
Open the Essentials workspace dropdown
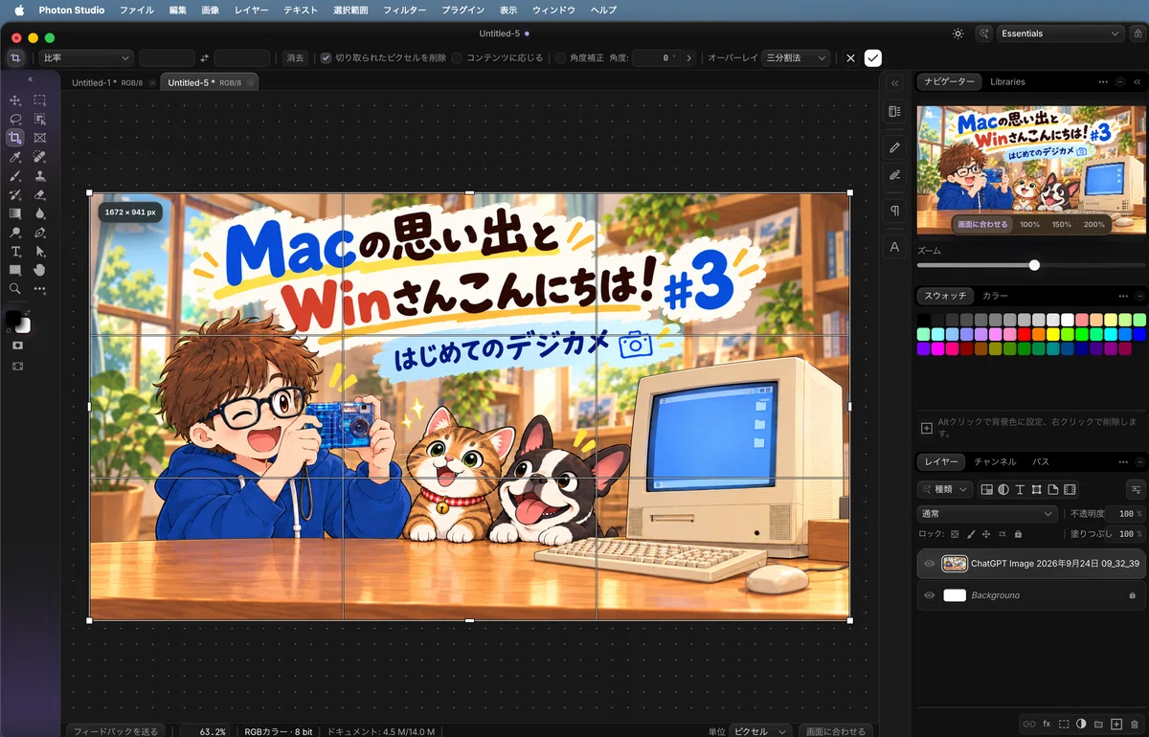tap(1061, 33)
